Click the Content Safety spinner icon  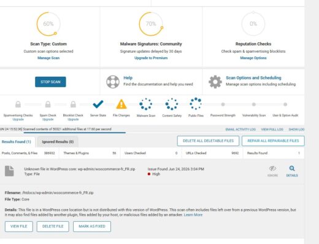[x=172, y=104]
